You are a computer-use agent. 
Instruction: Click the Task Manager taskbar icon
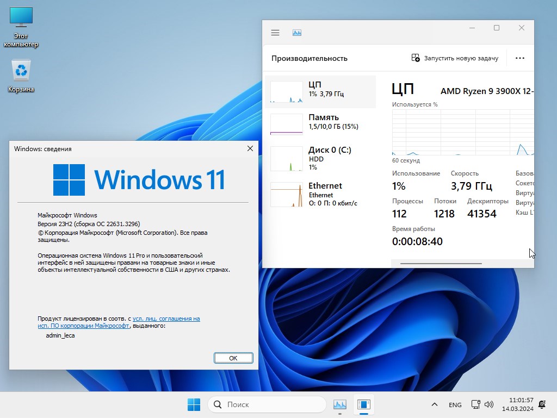point(340,404)
